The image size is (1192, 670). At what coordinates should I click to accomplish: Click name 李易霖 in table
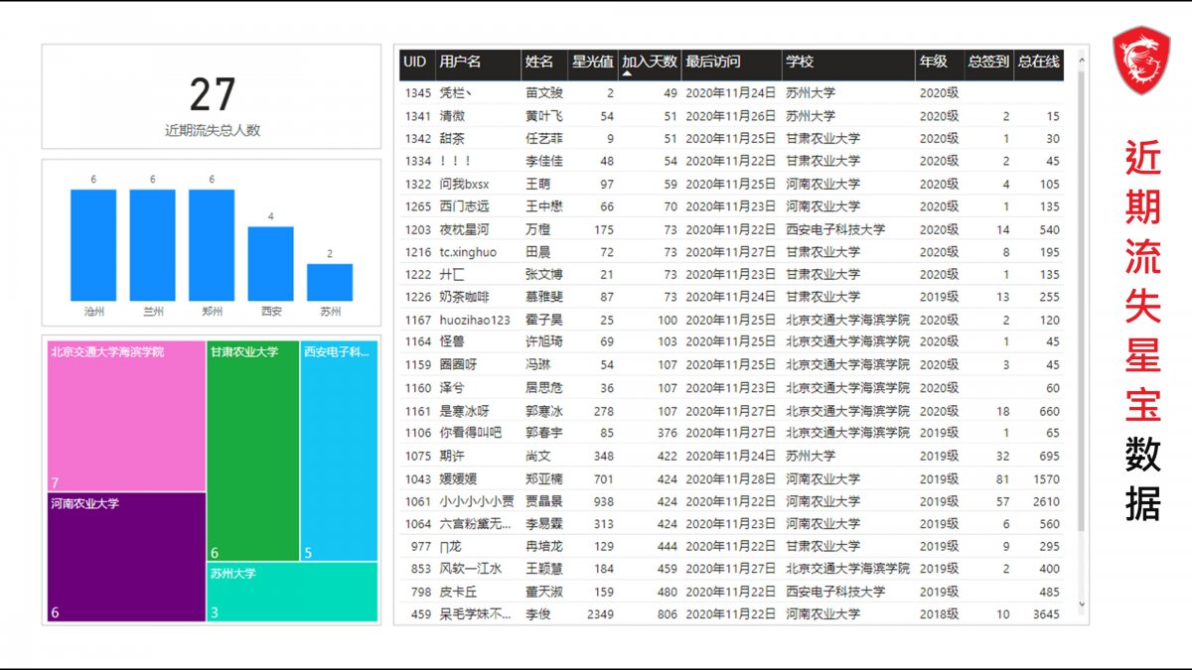[543, 524]
